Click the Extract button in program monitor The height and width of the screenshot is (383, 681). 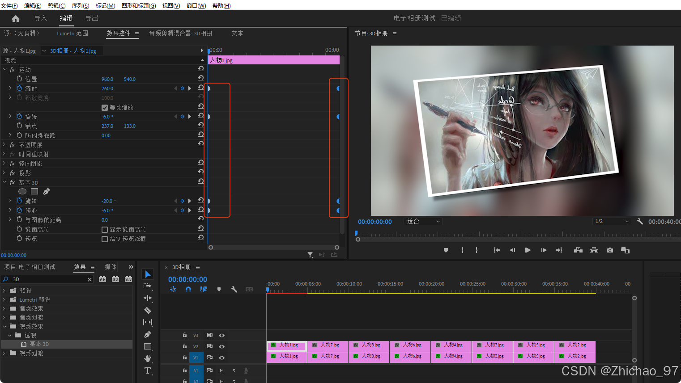pyautogui.click(x=594, y=250)
